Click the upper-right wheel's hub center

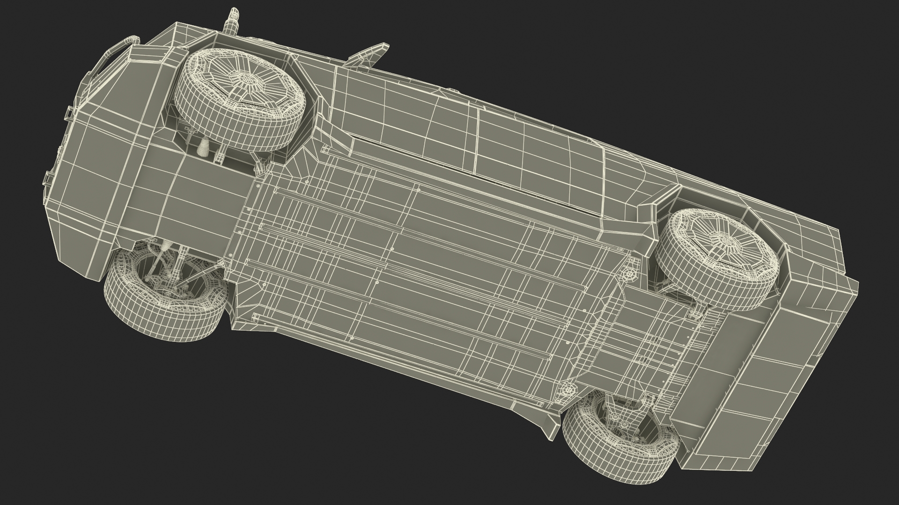728,242
